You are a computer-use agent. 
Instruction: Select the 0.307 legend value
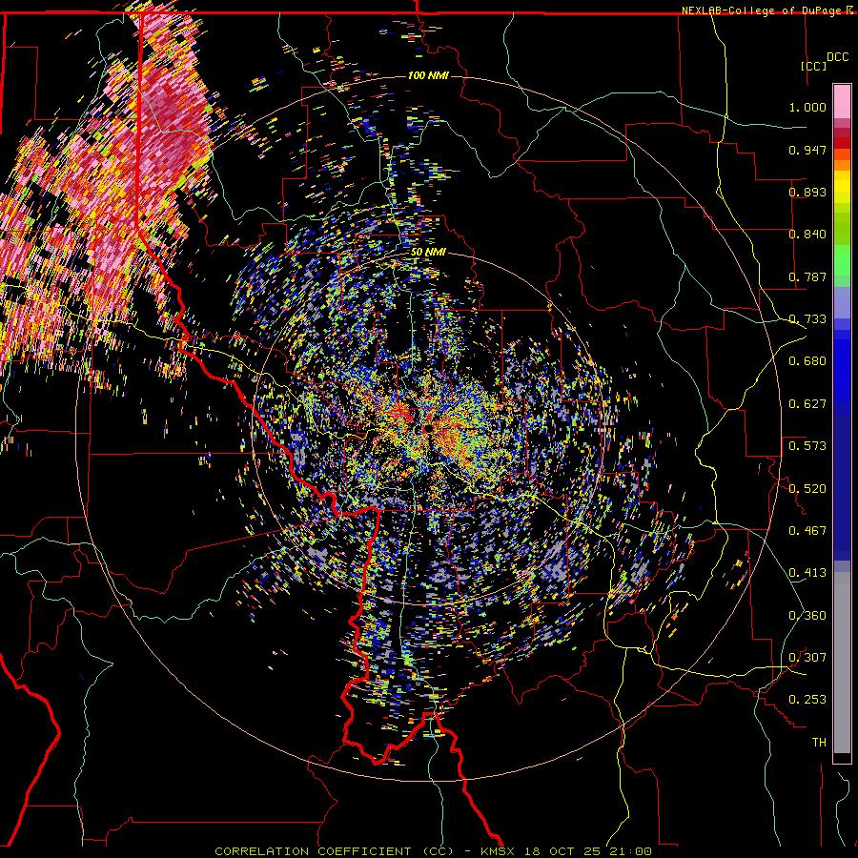[x=807, y=658]
